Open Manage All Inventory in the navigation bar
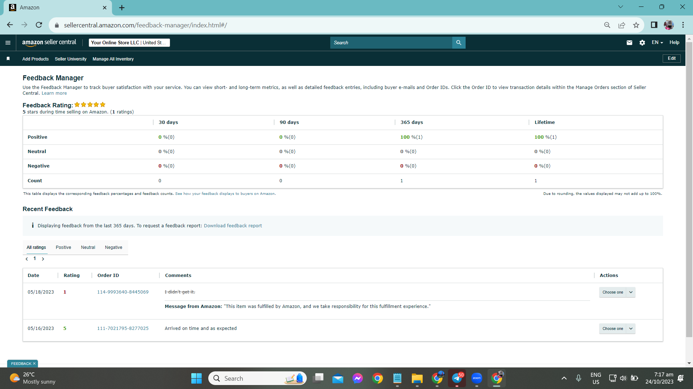The image size is (693, 389). [x=113, y=59]
